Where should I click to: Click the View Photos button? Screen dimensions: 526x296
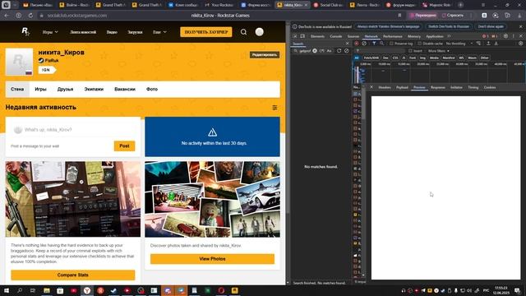tap(212, 259)
